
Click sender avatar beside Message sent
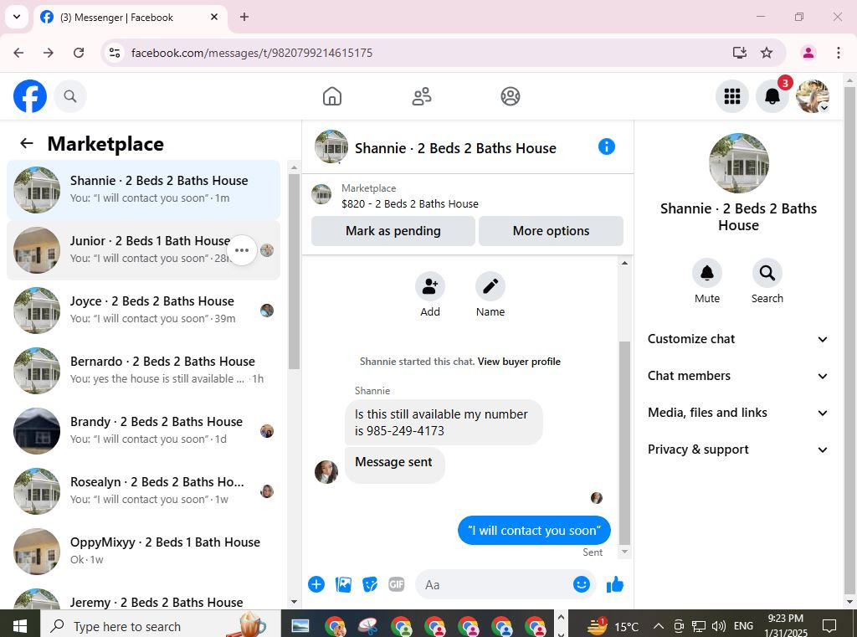326,471
